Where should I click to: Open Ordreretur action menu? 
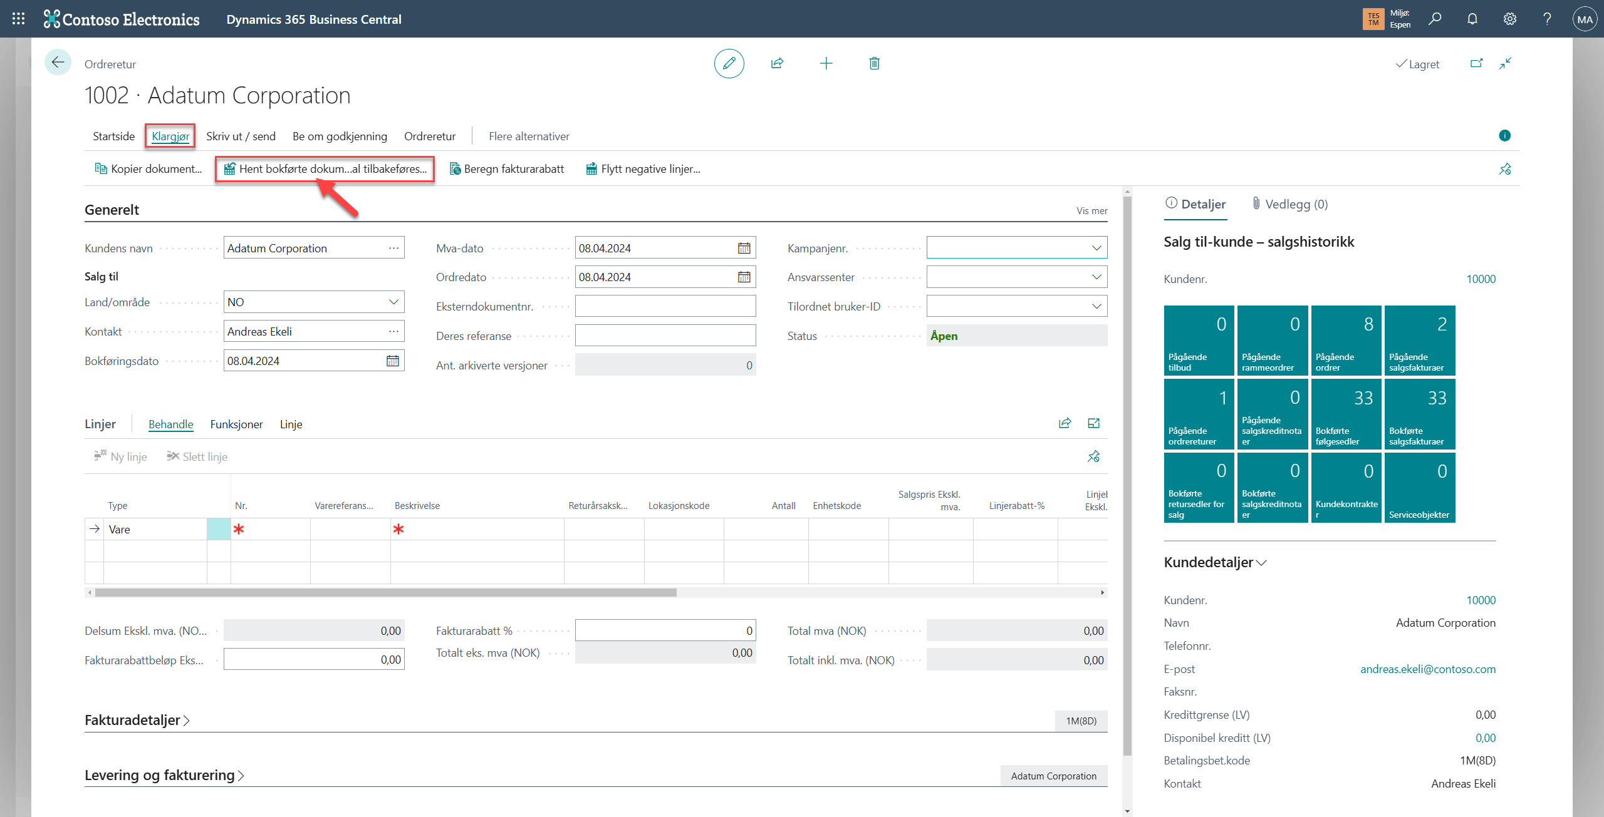pos(430,136)
